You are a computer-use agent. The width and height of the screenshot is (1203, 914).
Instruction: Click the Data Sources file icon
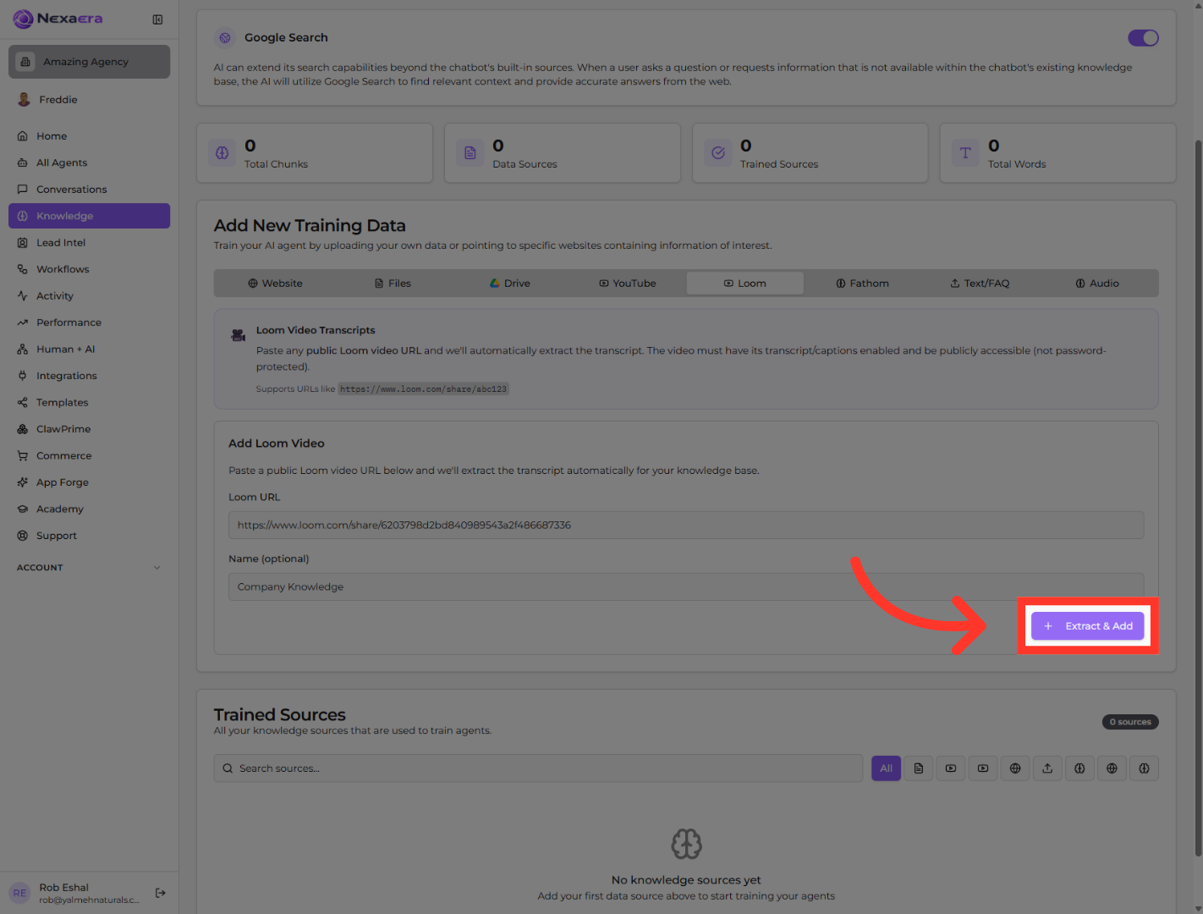click(470, 153)
